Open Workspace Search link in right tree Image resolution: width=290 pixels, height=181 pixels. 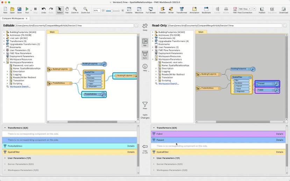coord(169,83)
